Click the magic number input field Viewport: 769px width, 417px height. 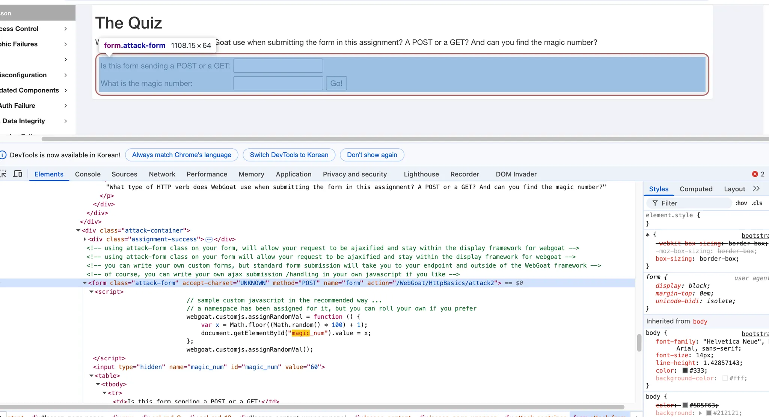tap(278, 83)
